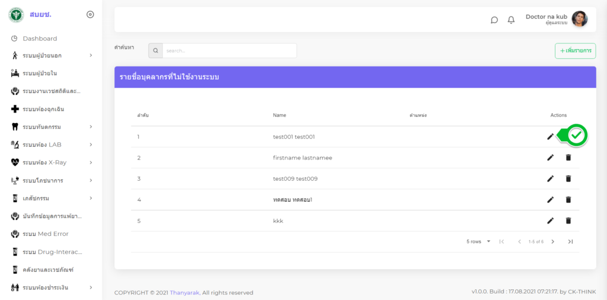The width and height of the screenshot is (607, 300).
Task: Go to the next page arrow
Action: [x=552, y=241]
